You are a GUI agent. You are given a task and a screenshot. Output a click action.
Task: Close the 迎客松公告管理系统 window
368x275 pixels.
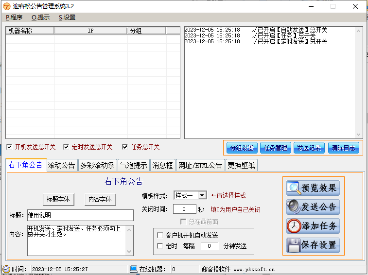[x=355, y=6]
